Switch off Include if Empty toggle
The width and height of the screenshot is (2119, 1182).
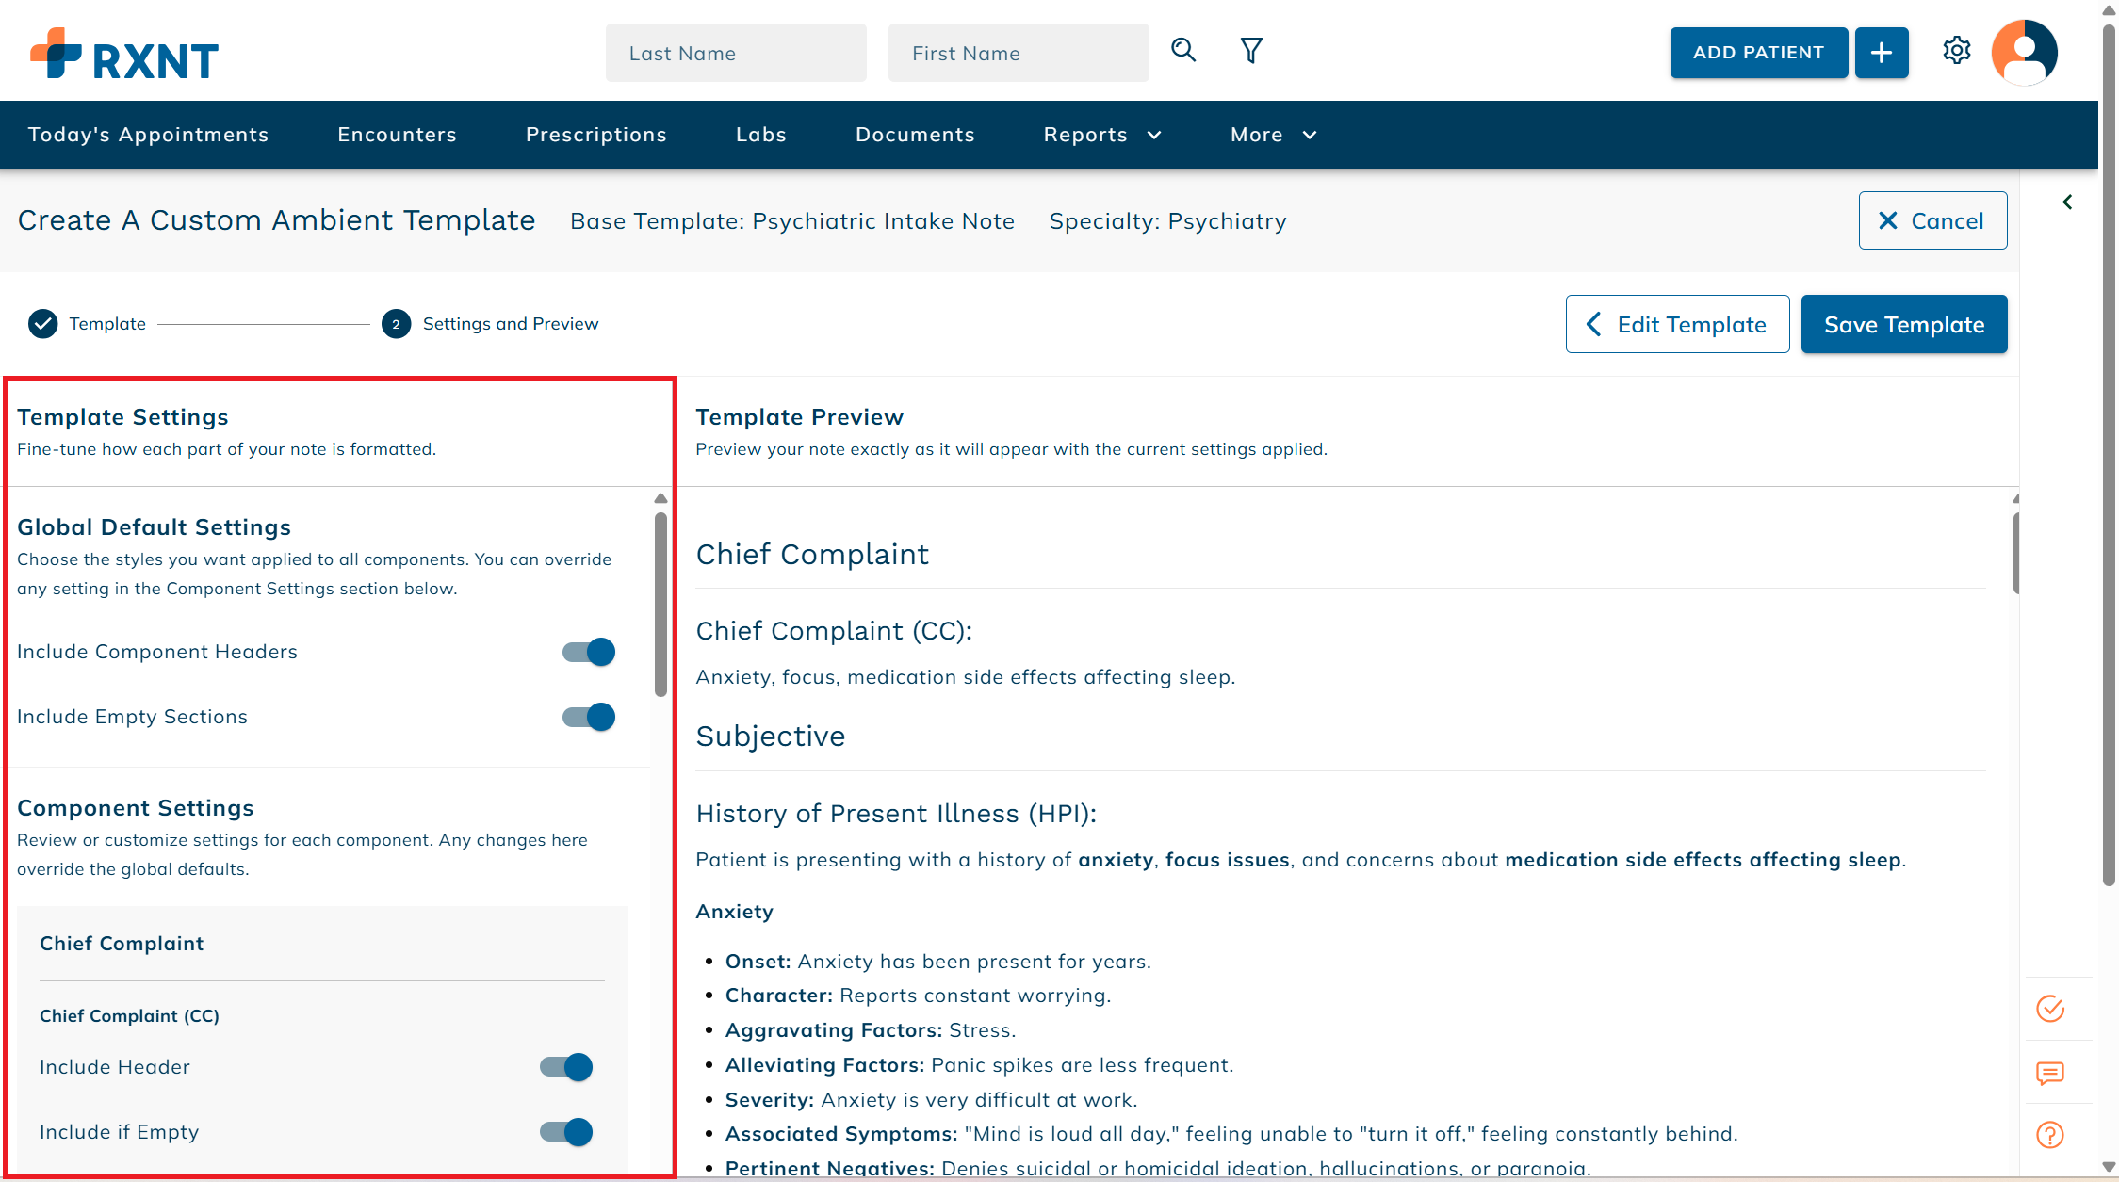coord(566,1132)
